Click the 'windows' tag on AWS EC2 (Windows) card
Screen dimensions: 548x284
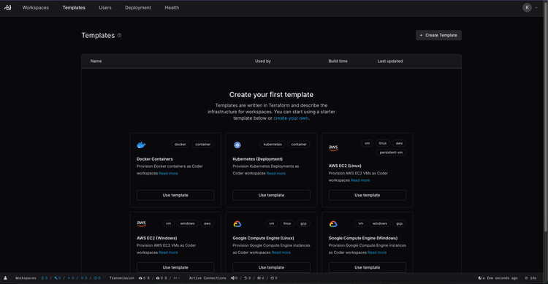point(187,223)
